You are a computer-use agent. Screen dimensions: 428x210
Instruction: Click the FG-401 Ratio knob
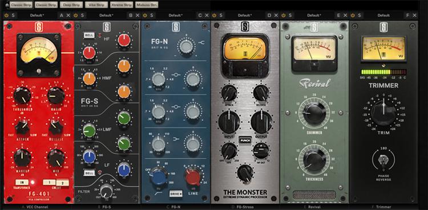[56, 96]
